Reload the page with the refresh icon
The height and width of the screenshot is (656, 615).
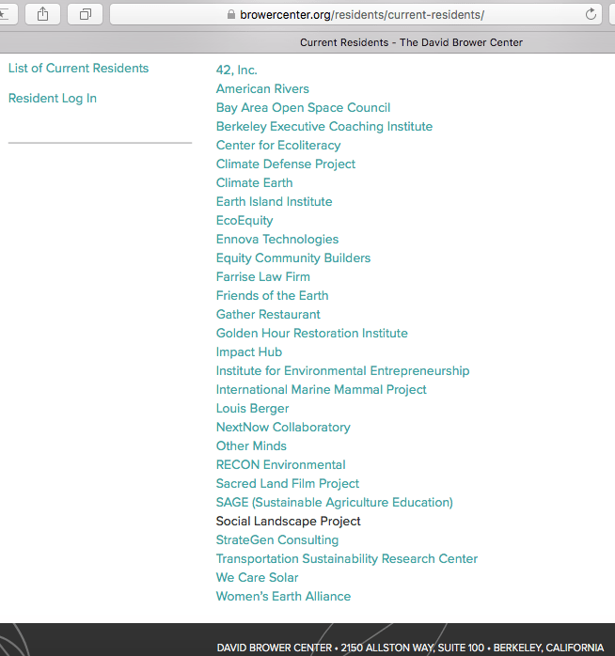point(591,15)
